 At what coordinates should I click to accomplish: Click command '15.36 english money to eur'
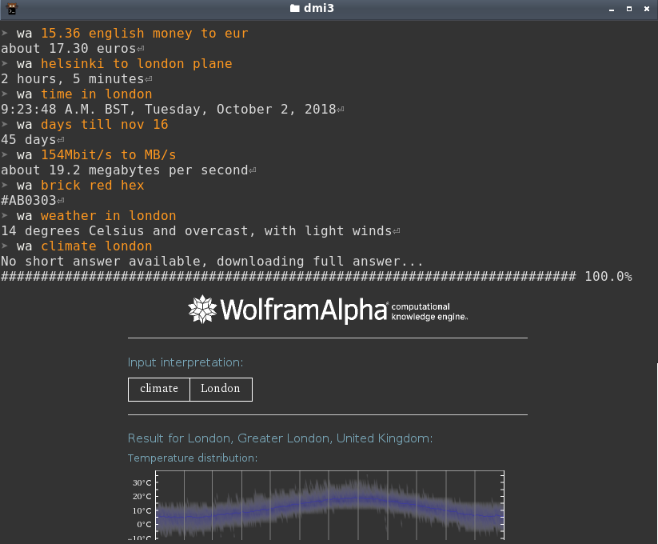point(145,34)
